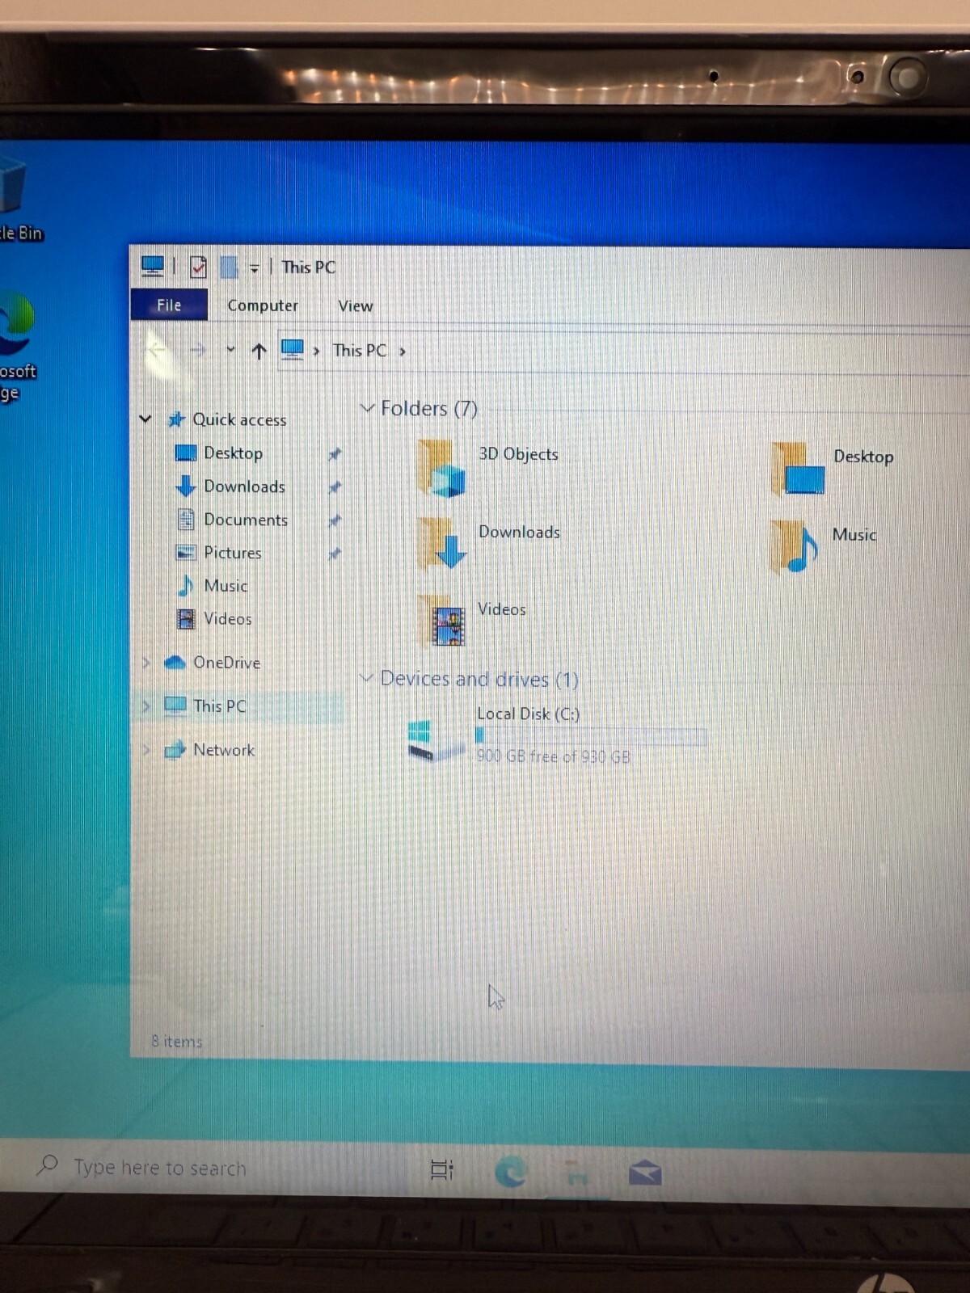Click the pin icon beside Desktop
The width and height of the screenshot is (970, 1293).
coord(335,454)
